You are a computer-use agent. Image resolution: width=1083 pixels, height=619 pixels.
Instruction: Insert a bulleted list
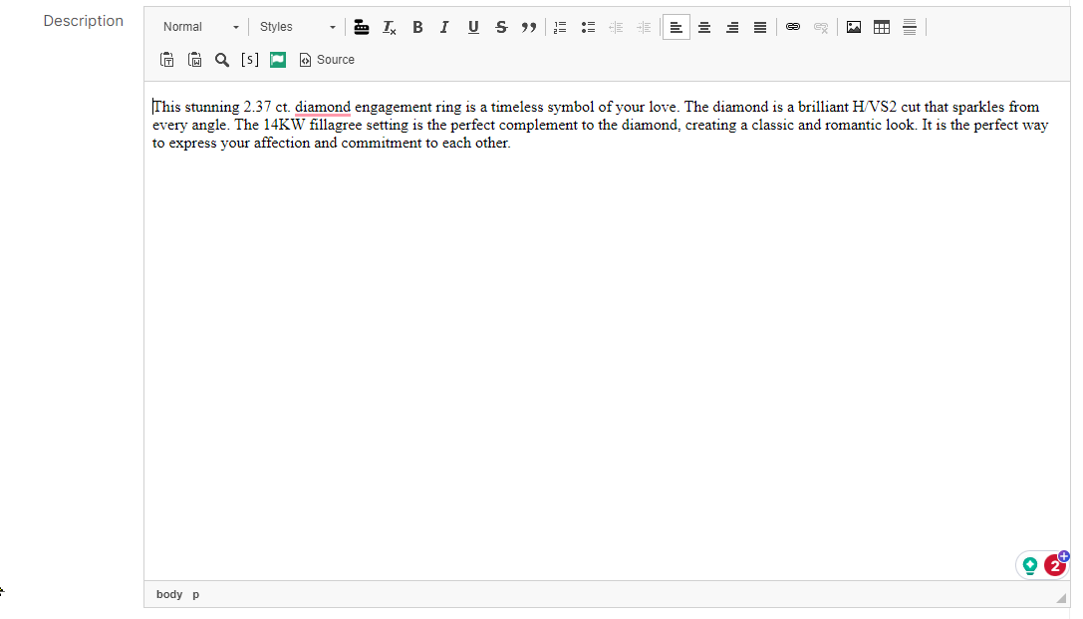pos(589,27)
